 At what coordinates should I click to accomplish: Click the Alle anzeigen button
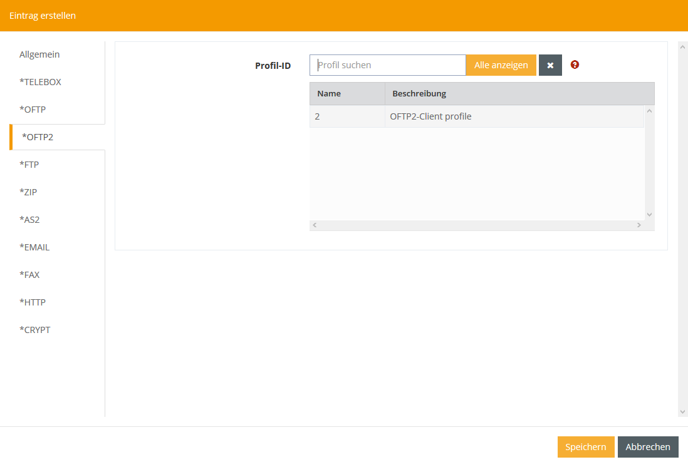[501, 65]
